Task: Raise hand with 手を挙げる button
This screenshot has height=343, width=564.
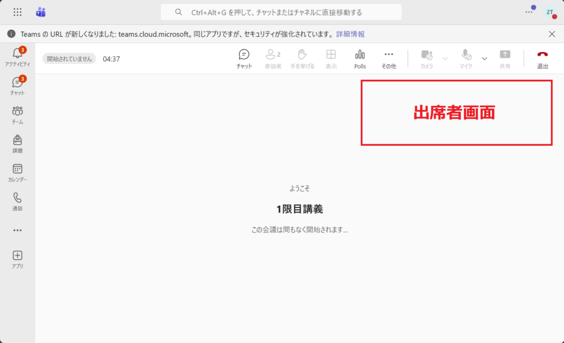Action: click(302, 58)
